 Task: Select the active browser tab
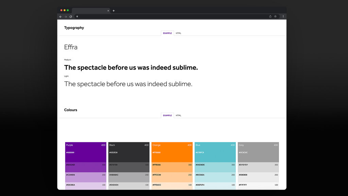tap(90, 11)
